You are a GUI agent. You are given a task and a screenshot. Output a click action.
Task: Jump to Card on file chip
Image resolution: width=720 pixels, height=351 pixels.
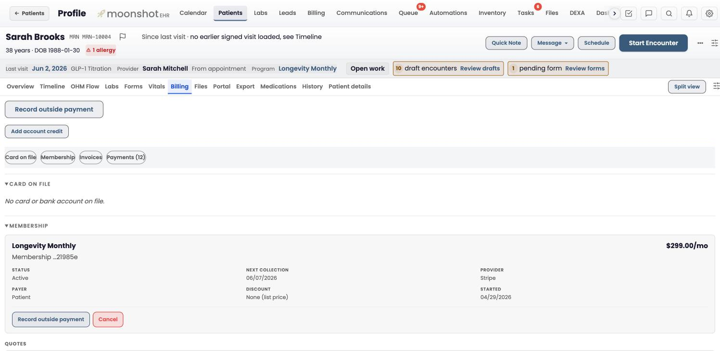coord(21,157)
